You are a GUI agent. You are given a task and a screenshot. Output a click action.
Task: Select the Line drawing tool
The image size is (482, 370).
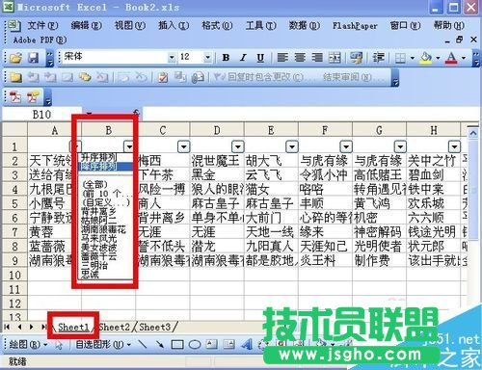pyautogui.click(x=142, y=345)
